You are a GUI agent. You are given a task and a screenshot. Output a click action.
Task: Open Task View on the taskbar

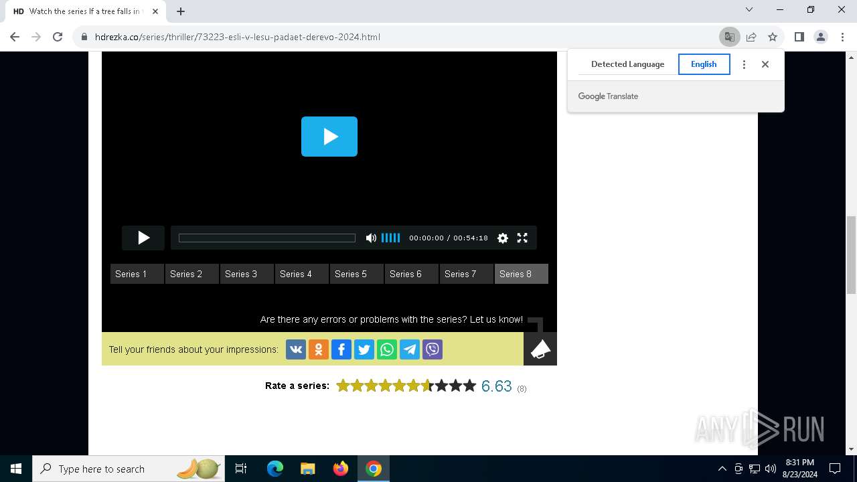coord(241,469)
